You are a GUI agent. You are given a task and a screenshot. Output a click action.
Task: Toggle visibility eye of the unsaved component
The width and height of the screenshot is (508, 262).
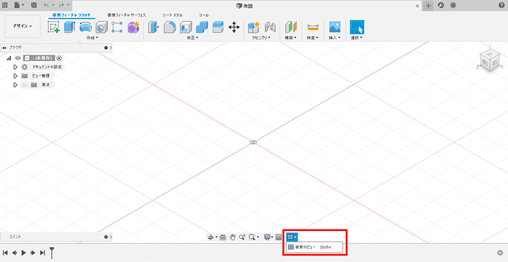coord(17,58)
